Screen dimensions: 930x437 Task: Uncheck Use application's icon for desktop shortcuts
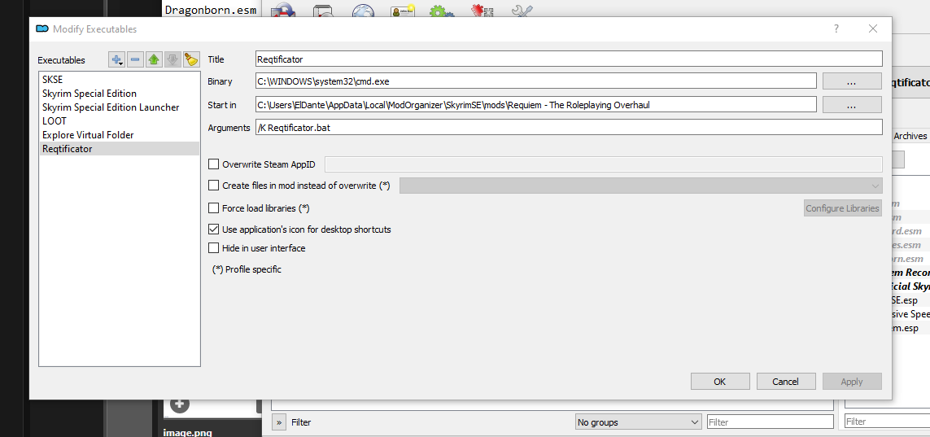[x=213, y=229]
